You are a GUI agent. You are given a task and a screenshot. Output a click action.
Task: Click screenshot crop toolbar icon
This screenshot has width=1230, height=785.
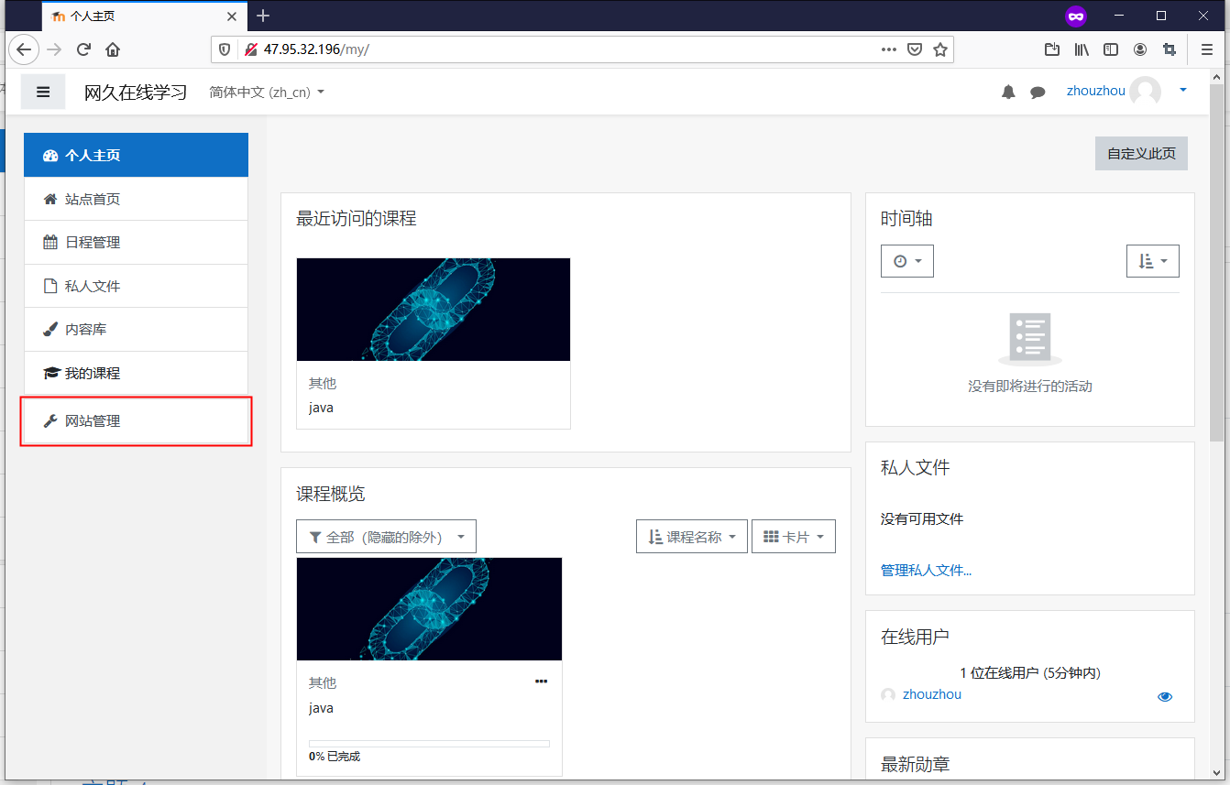1170,49
